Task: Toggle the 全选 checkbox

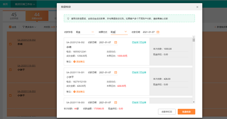Action: coord(10,27)
